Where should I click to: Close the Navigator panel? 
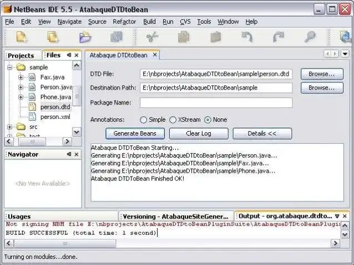[77, 154]
